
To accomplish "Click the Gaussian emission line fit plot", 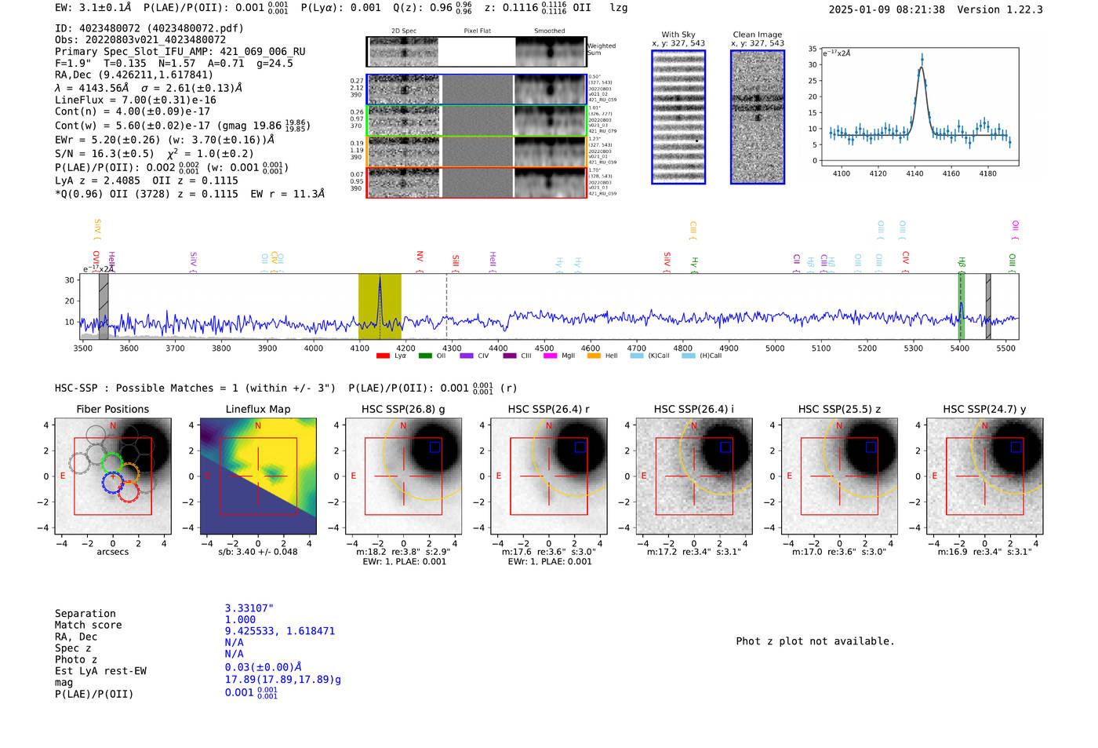I will point(918,107).
